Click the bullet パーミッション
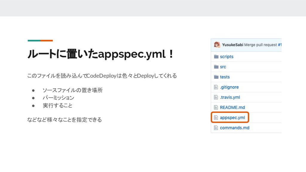Screen dimensions: 306x172 click(59, 98)
